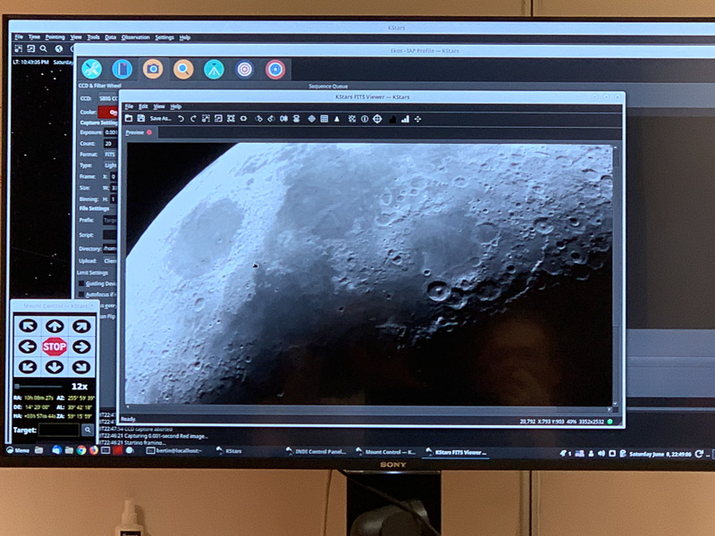The height and width of the screenshot is (536, 715).
Task: Adjust the mount slew speed slider
Action: point(38,387)
